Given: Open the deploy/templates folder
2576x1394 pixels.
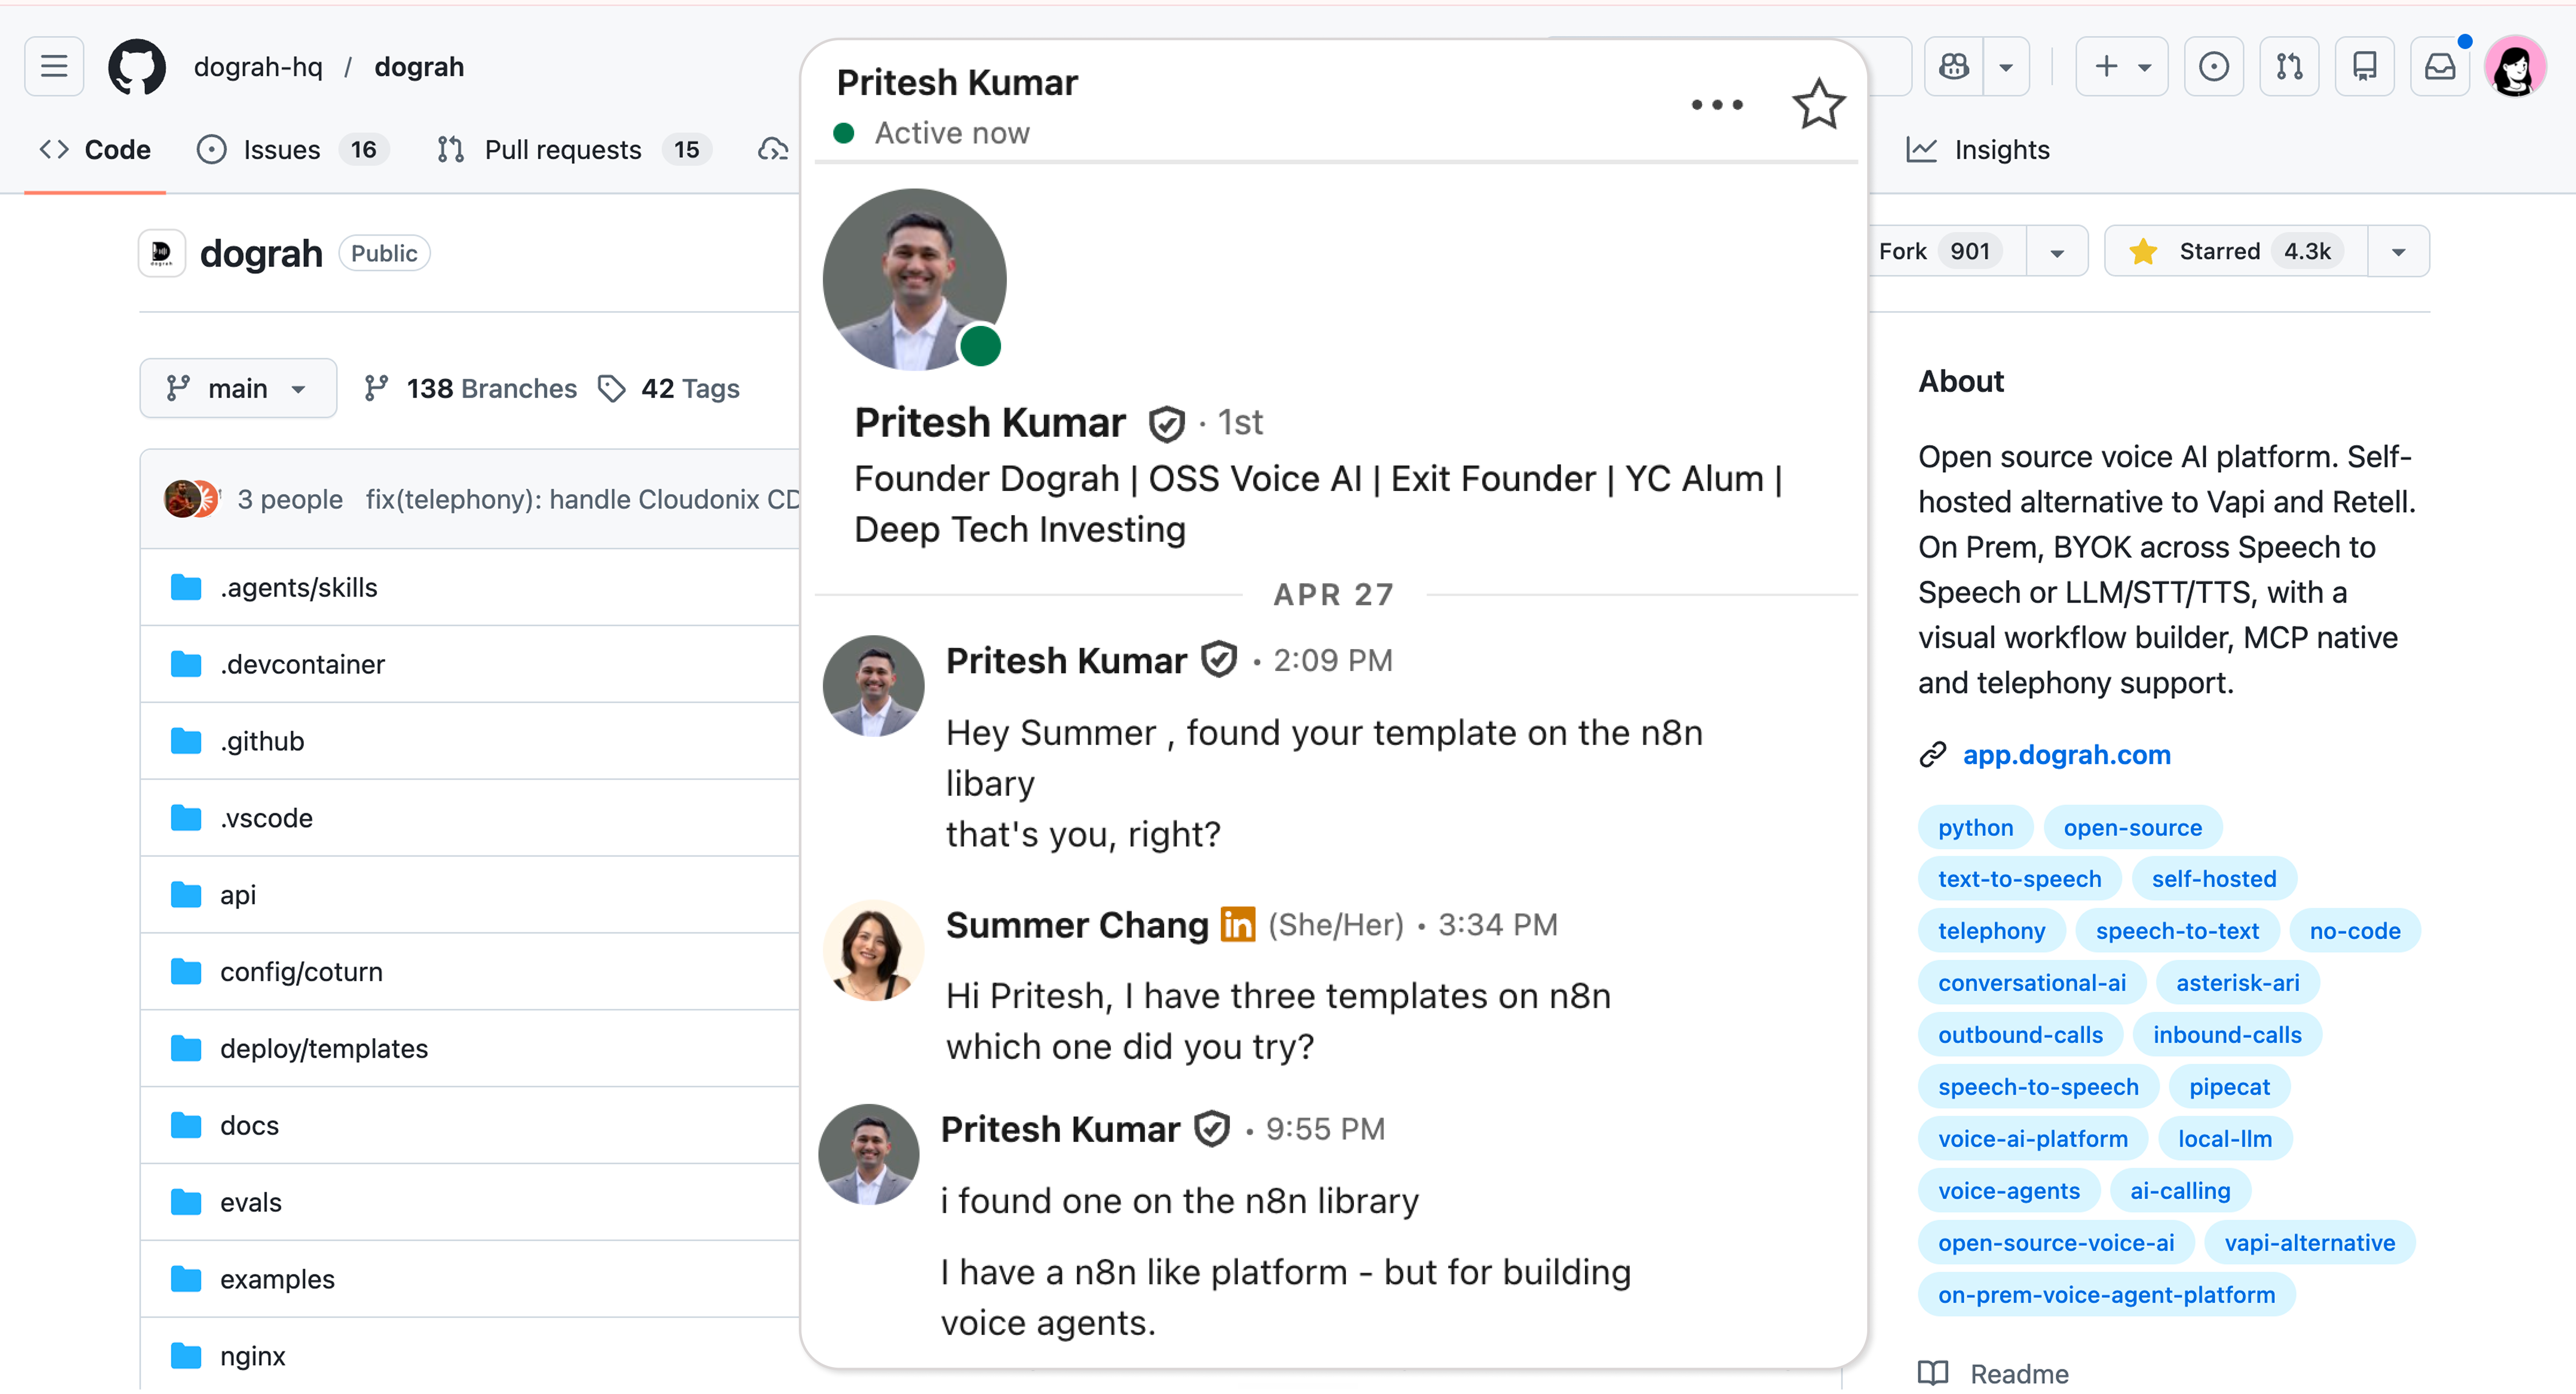Looking at the screenshot, I should click(324, 1049).
